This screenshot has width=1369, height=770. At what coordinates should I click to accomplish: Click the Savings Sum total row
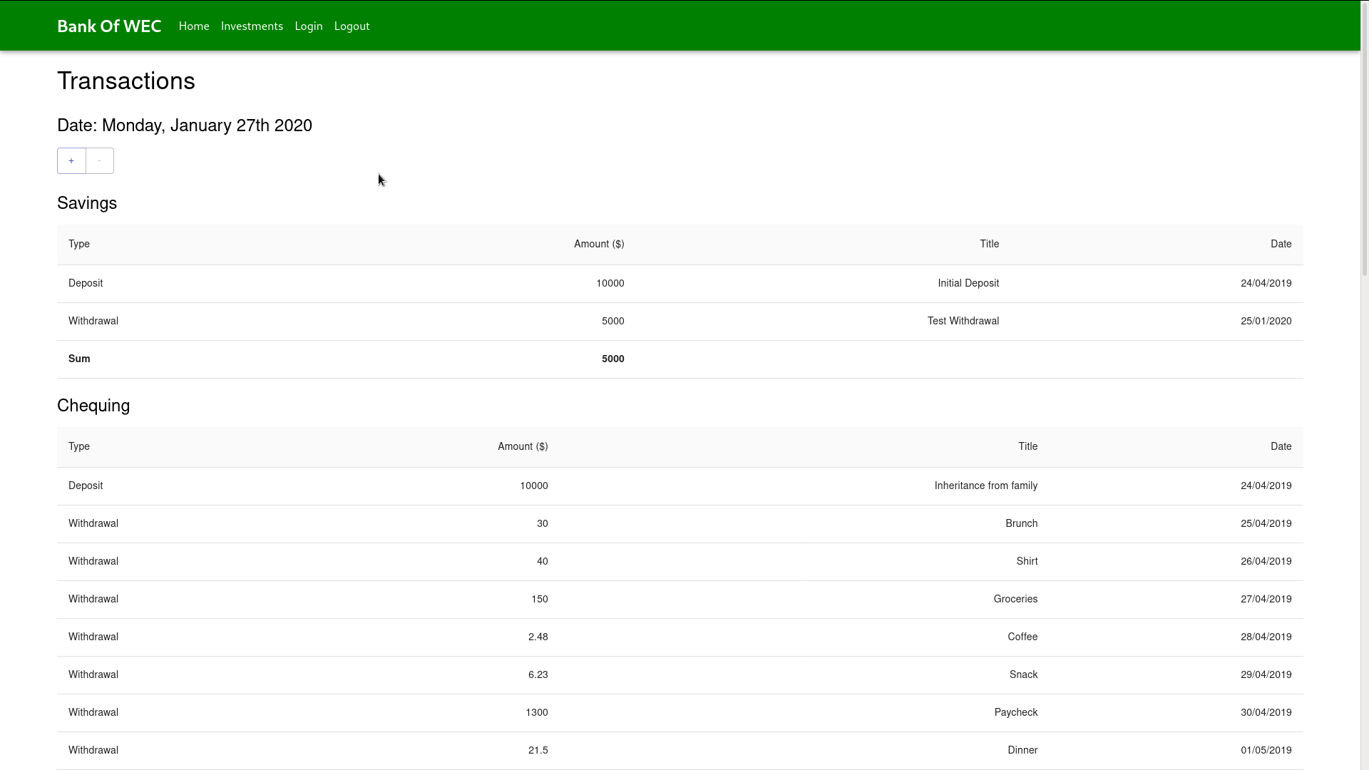[79, 359]
